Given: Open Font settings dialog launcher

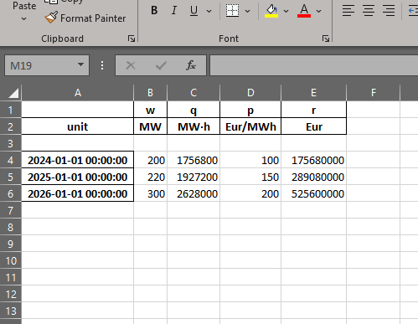Looking at the screenshot, I should pyautogui.click(x=325, y=39).
